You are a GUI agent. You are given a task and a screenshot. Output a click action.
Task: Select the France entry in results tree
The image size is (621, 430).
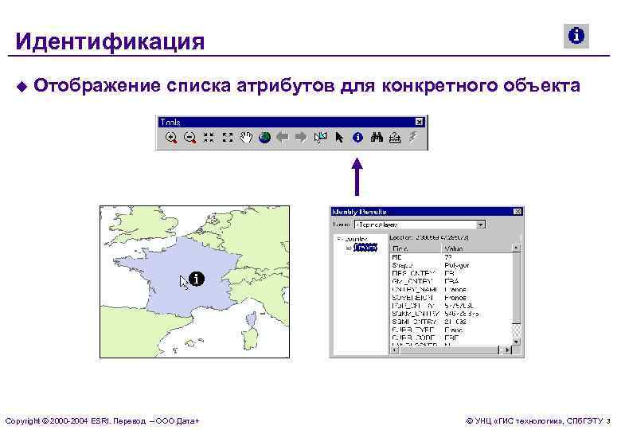365,248
